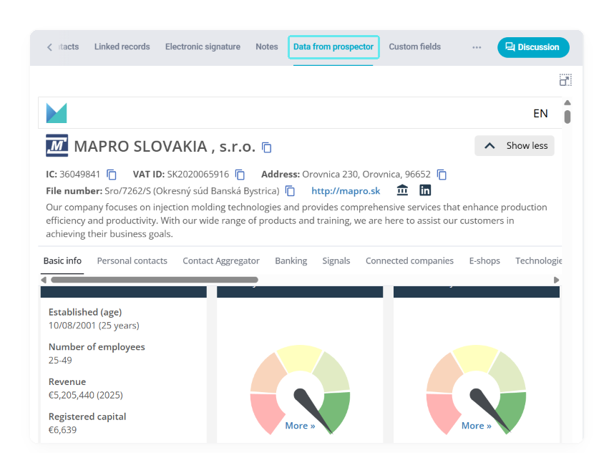Viewport: 614px width, 473px height.
Task: Select Data from prospector tab
Action: (333, 47)
